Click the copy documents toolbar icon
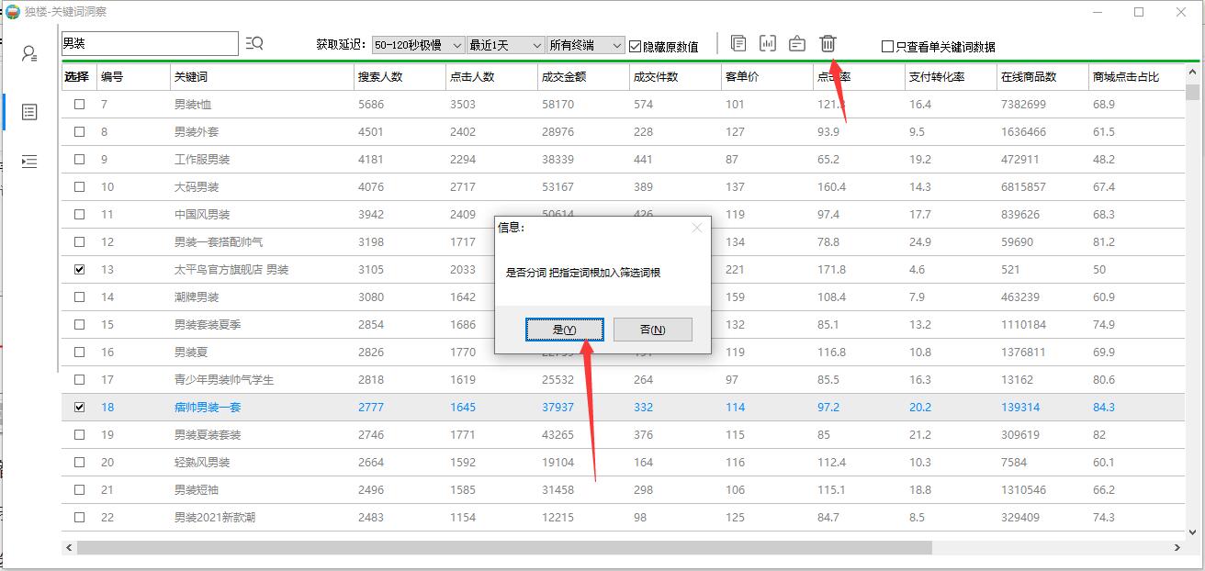The width and height of the screenshot is (1205, 571). [x=738, y=43]
